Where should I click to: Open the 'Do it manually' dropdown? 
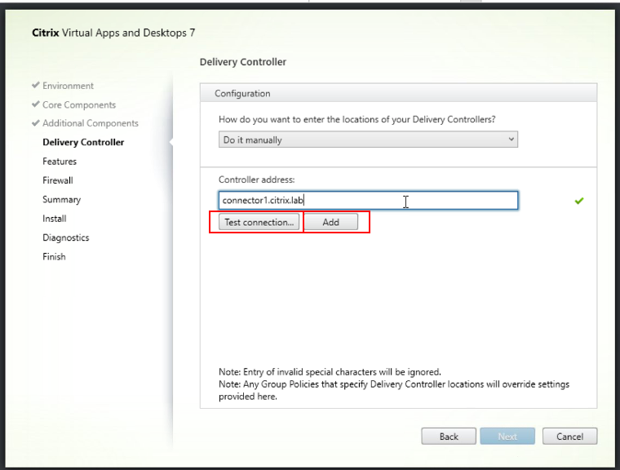click(369, 140)
